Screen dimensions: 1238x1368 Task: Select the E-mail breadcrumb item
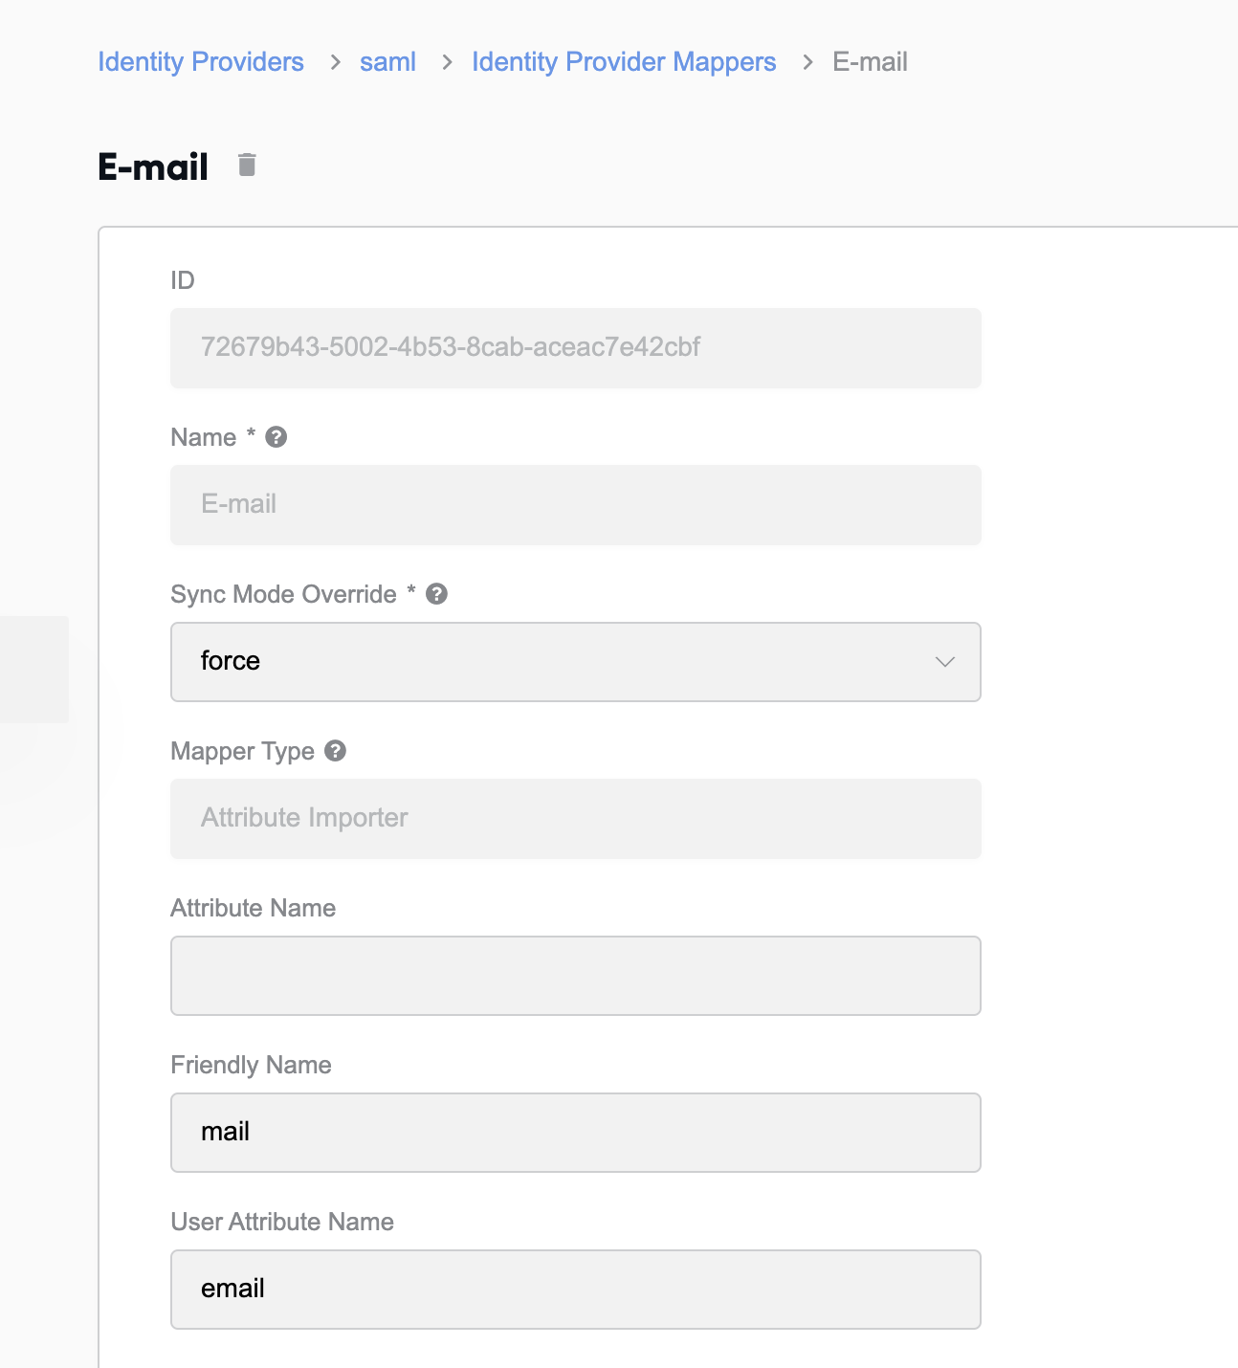870,62
